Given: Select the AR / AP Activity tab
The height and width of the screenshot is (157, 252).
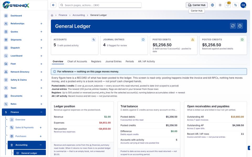Looking at the screenshot, I should click(x=146, y=61).
